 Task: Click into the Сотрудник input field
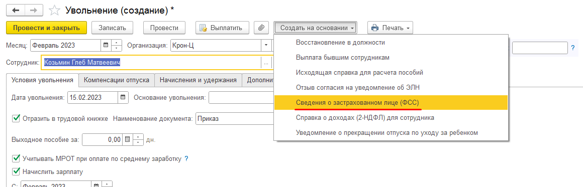[152, 63]
